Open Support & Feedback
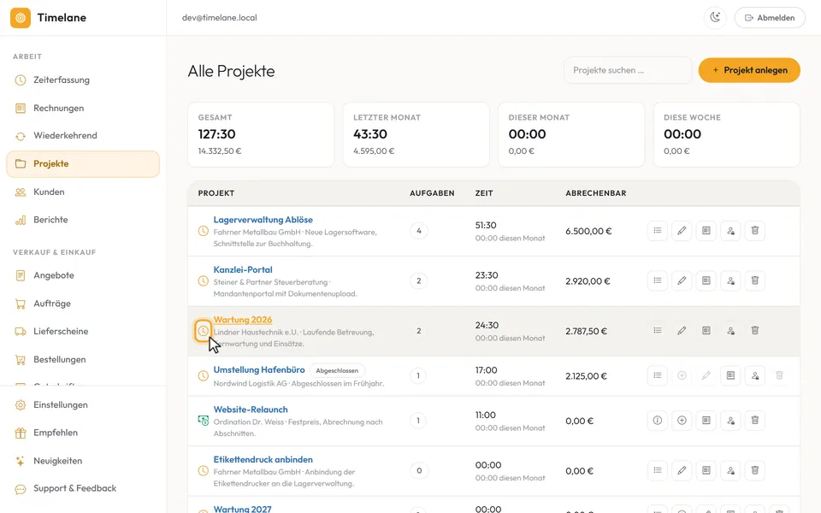Image resolution: width=821 pixels, height=513 pixels. [83, 488]
